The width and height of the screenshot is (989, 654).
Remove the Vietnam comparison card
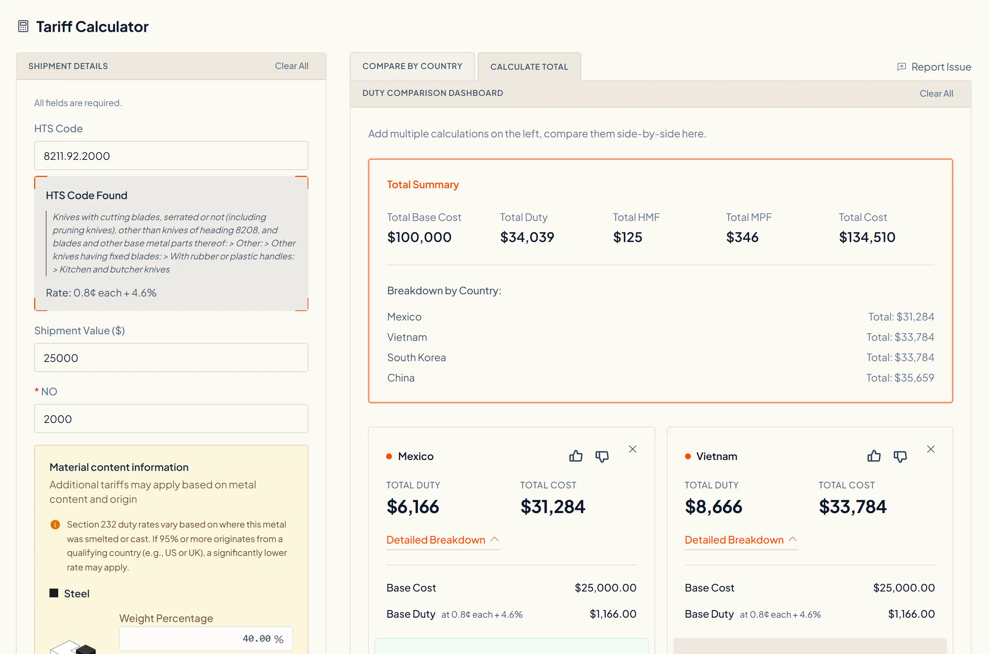[x=930, y=449]
